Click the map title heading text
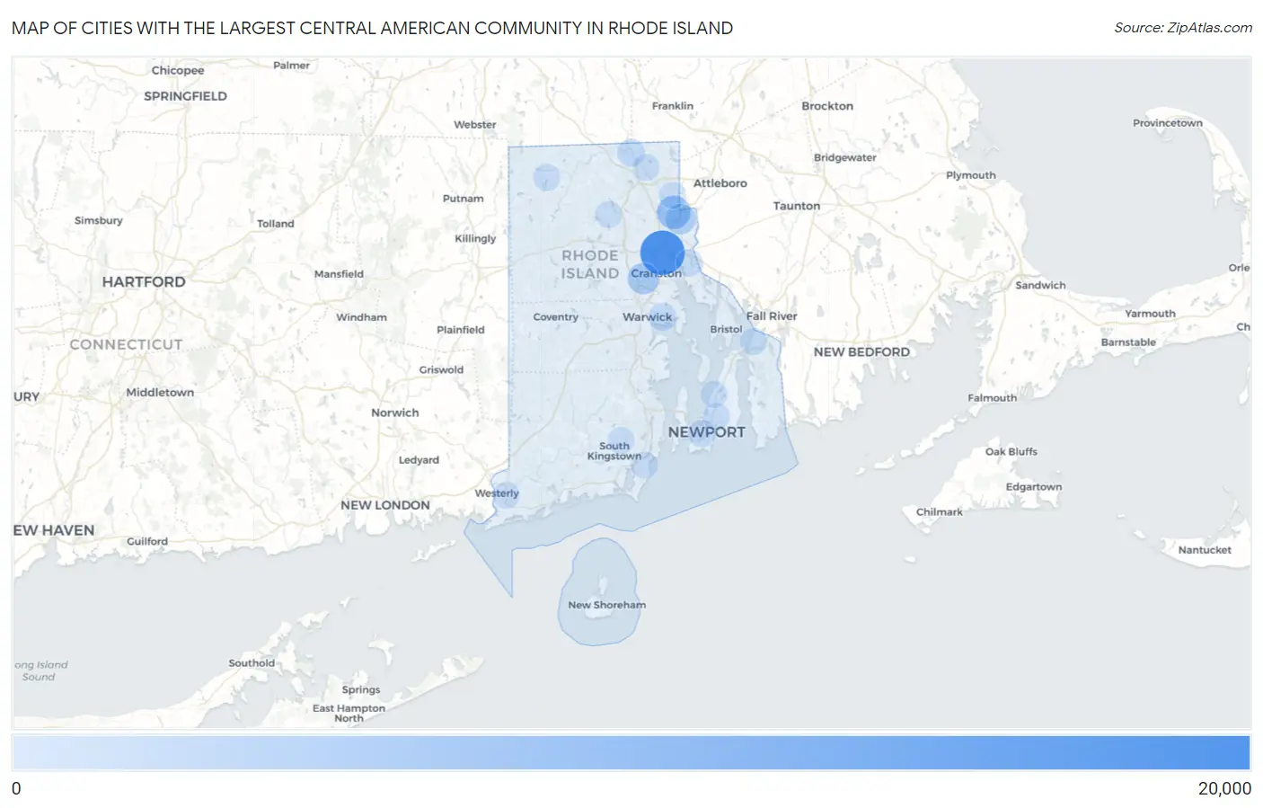The width and height of the screenshot is (1263, 808). pyautogui.click(x=372, y=28)
